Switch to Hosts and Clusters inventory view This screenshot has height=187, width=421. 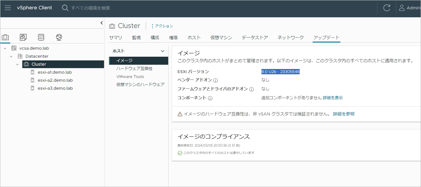(5, 37)
